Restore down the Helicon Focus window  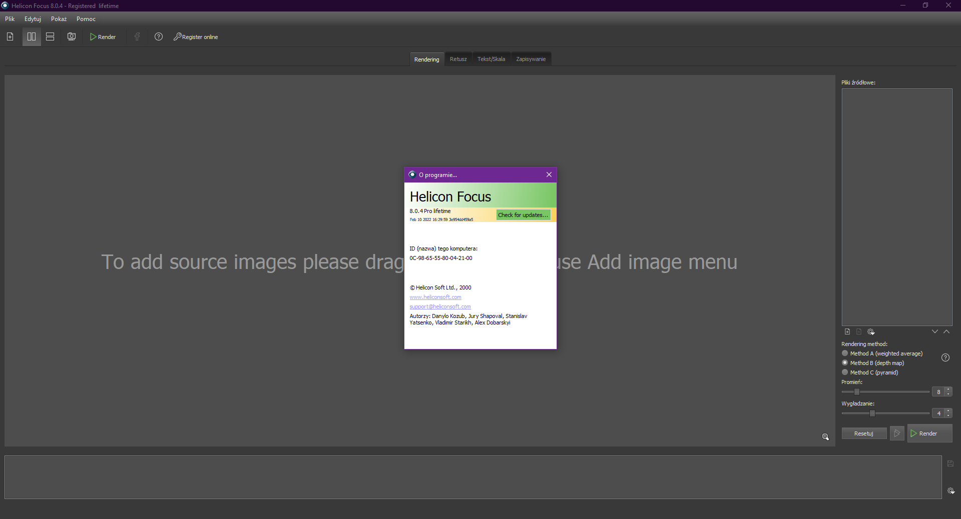click(925, 5)
